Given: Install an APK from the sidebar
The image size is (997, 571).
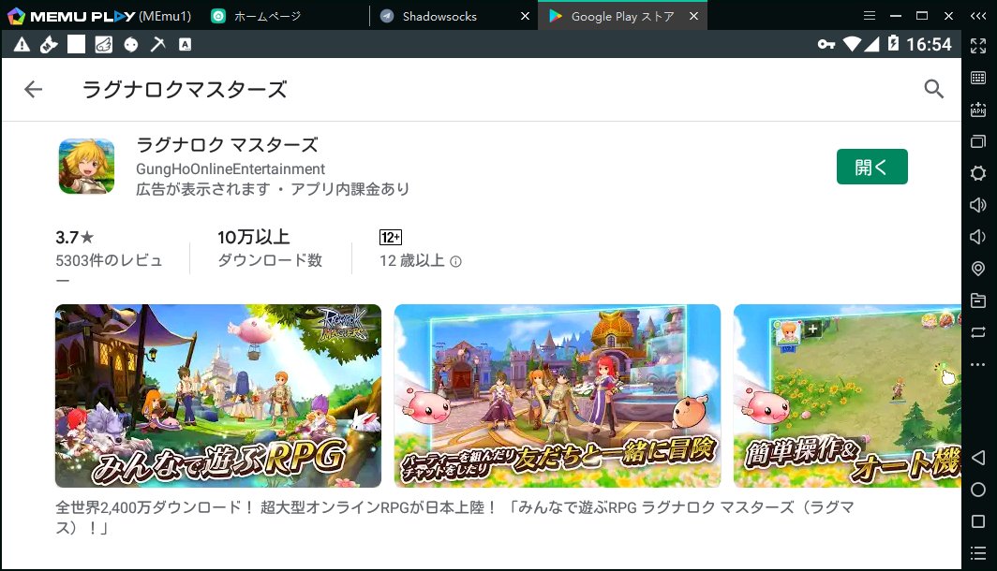Looking at the screenshot, I should pyautogui.click(x=978, y=109).
